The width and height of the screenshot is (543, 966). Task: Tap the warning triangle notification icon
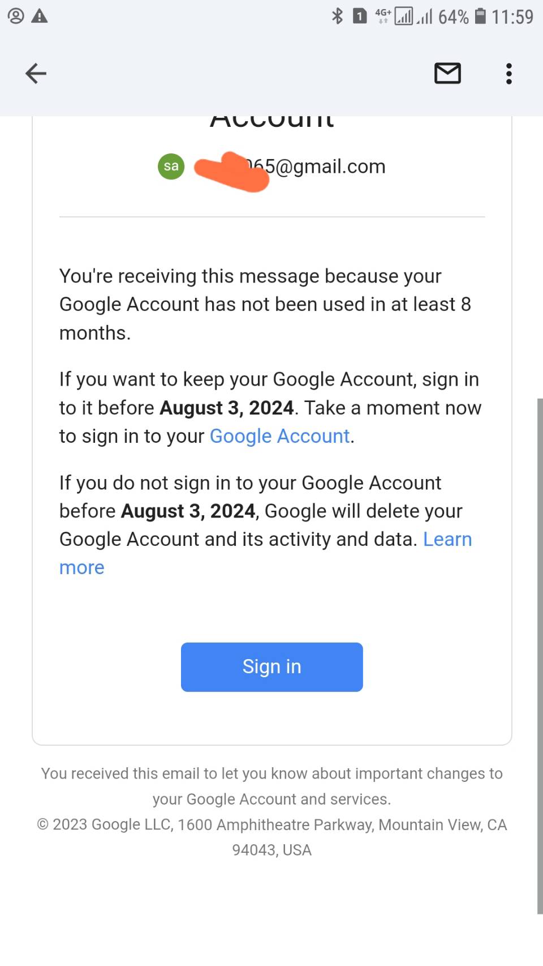point(40,16)
